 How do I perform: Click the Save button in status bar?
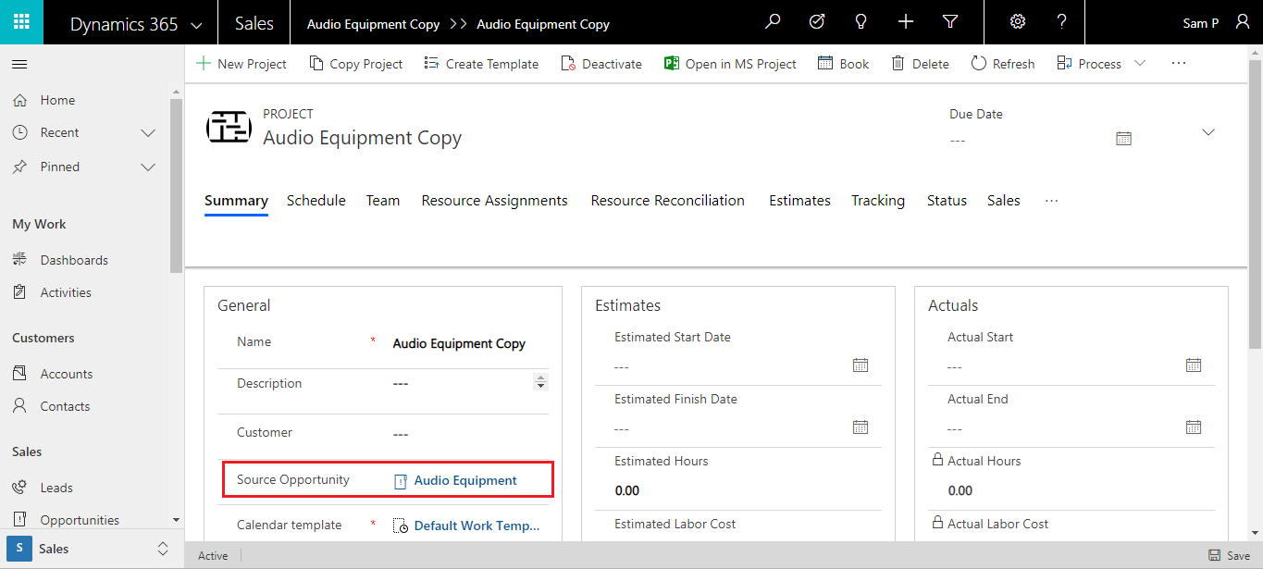(1230, 556)
